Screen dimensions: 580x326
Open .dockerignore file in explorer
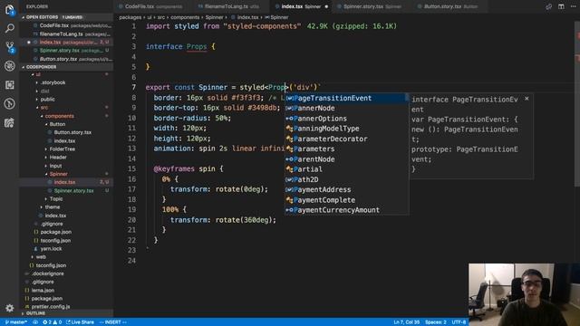66,273
